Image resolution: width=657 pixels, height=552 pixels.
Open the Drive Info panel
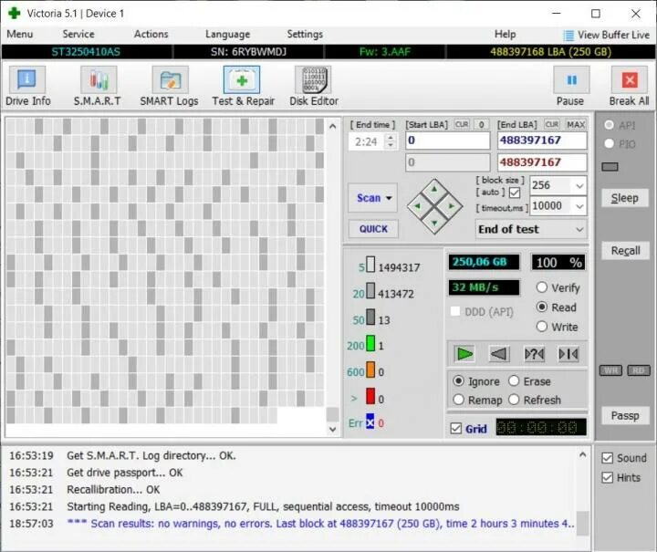27,87
